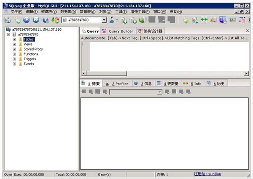Screen dimensions: 253x179
Task: Open the user manager icon
Action: point(112,20)
